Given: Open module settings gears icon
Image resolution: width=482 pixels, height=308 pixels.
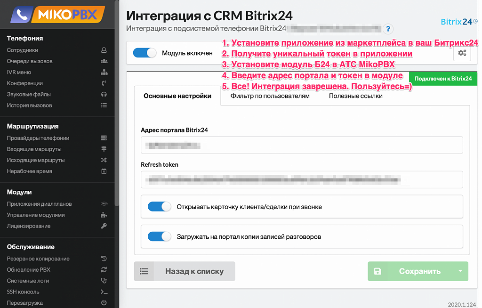Looking at the screenshot, I should click(x=462, y=53).
